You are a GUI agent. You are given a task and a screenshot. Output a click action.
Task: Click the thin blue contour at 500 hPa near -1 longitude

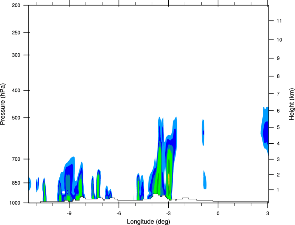[x=203, y=132]
